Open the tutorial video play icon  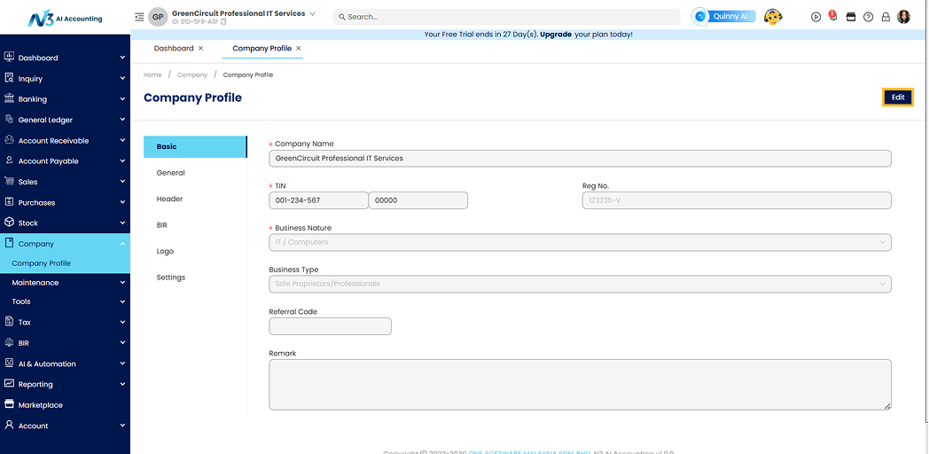pos(816,17)
